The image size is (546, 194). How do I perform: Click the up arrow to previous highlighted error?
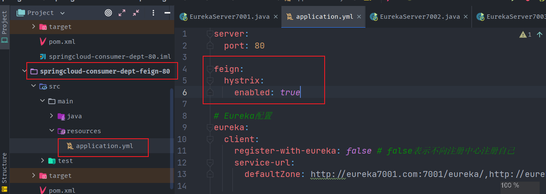pos(540,34)
